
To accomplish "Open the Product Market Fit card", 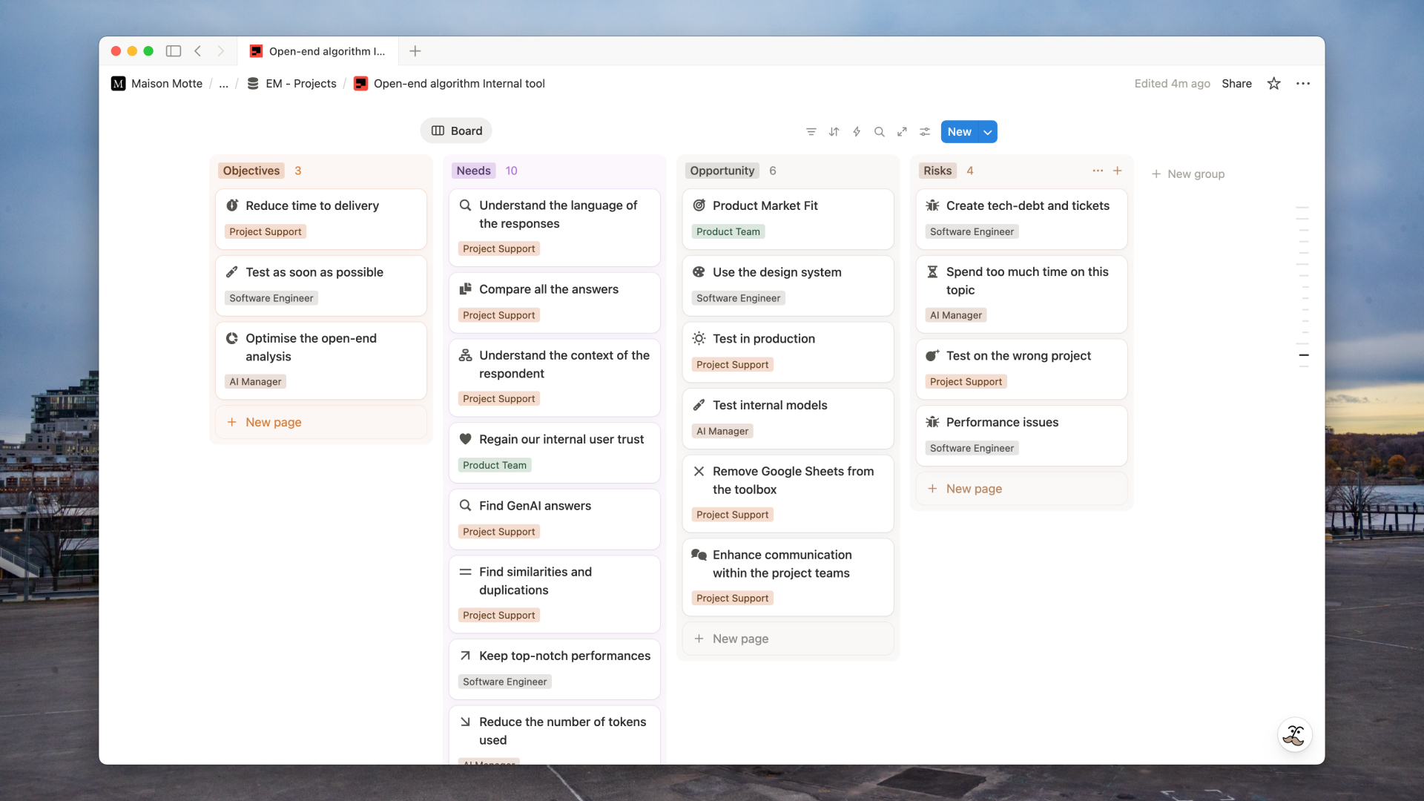I will (x=765, y=205).
